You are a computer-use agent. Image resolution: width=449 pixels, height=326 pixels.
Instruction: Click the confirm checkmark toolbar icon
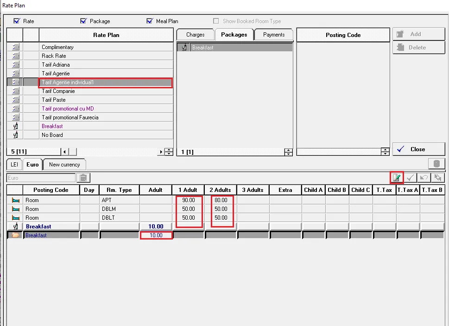click(x=411, y=178)
